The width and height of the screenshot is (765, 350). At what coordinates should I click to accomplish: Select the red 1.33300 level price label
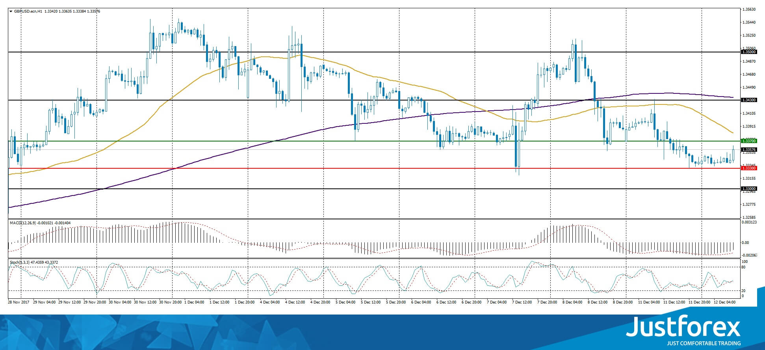click(749, 168)
